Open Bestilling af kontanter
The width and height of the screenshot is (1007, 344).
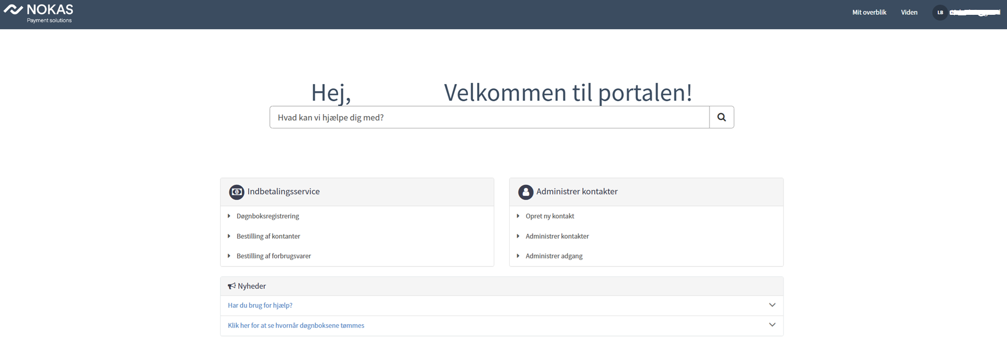(x=268, y=236)
